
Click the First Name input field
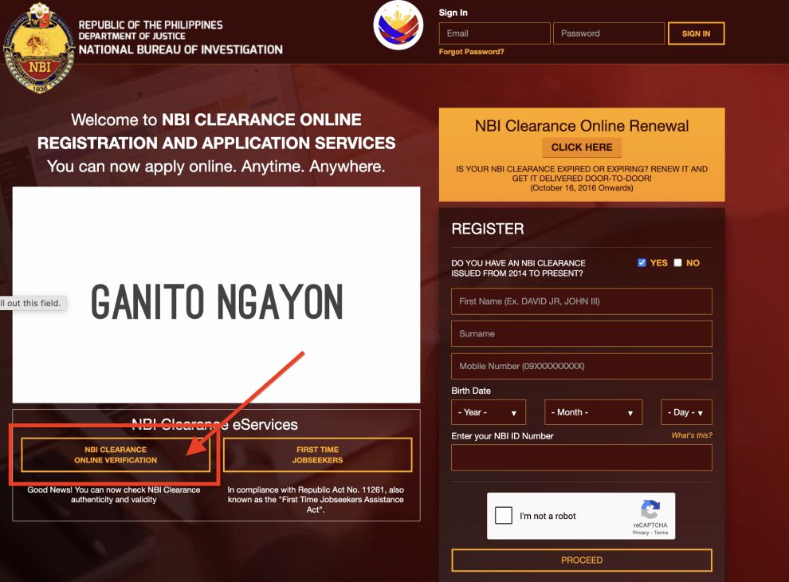click(581, 301)
